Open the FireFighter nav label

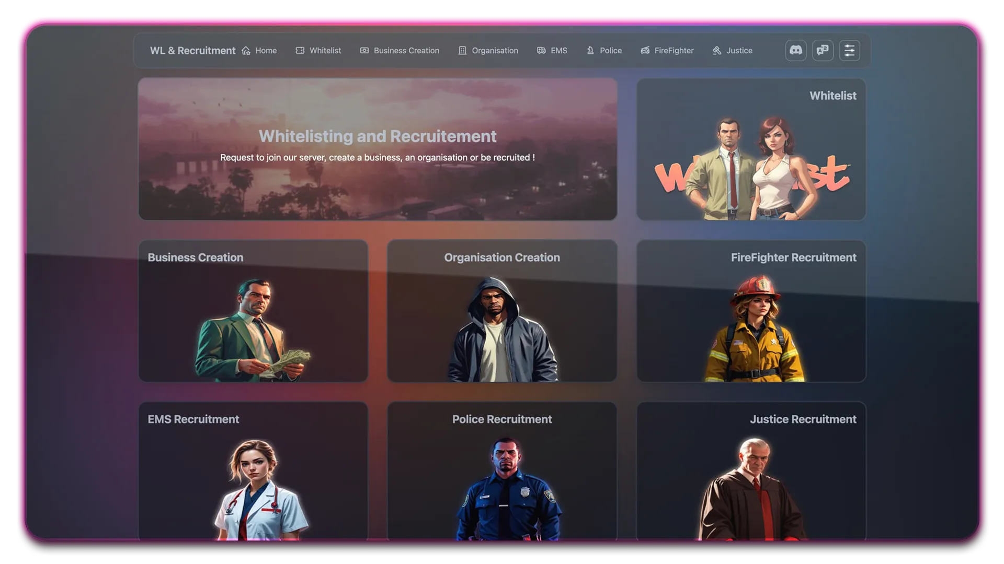coord(674,51)
